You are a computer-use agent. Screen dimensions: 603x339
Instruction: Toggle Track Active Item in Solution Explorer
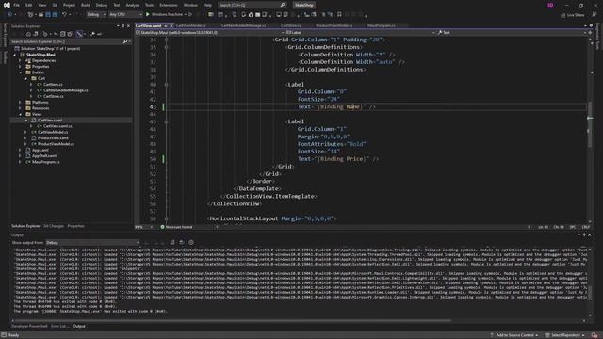pyautogui.click(x=79, y=34)
